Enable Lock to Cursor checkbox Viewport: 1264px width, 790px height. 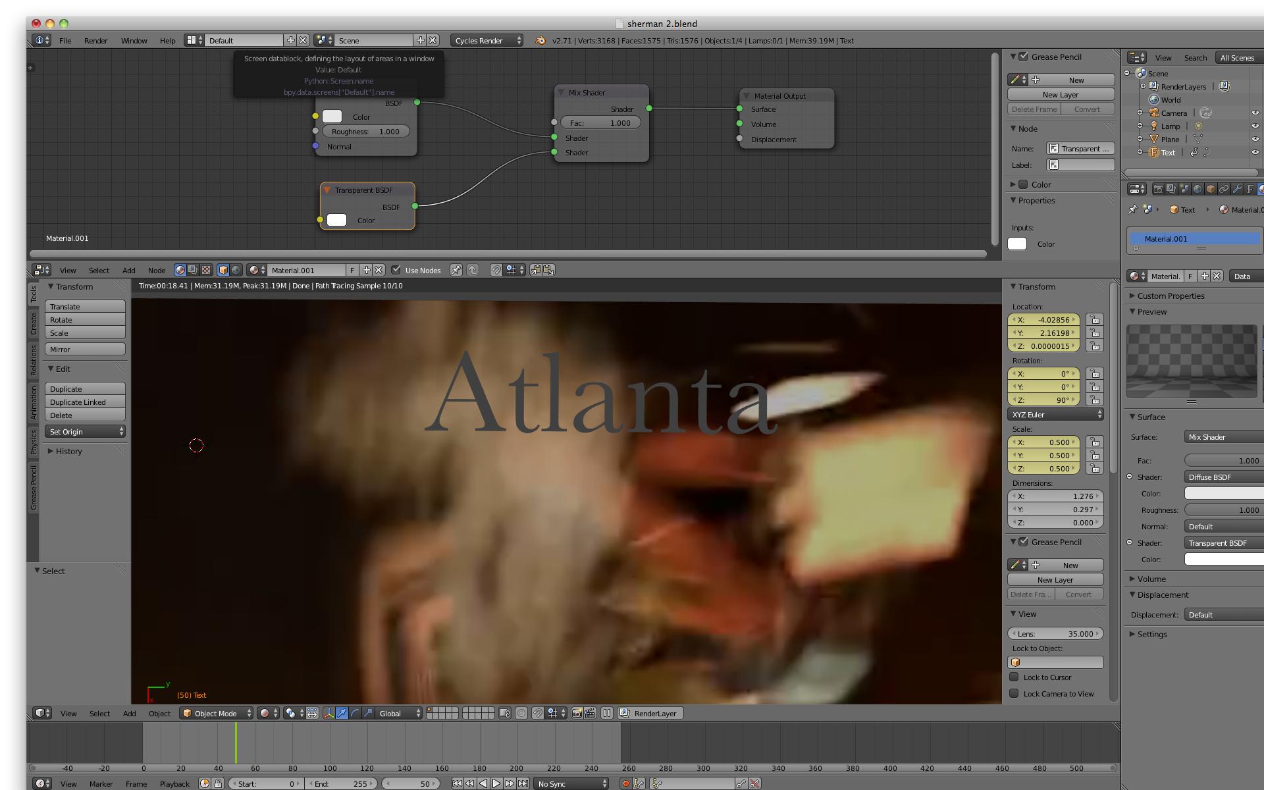[x=1014, y=677]
